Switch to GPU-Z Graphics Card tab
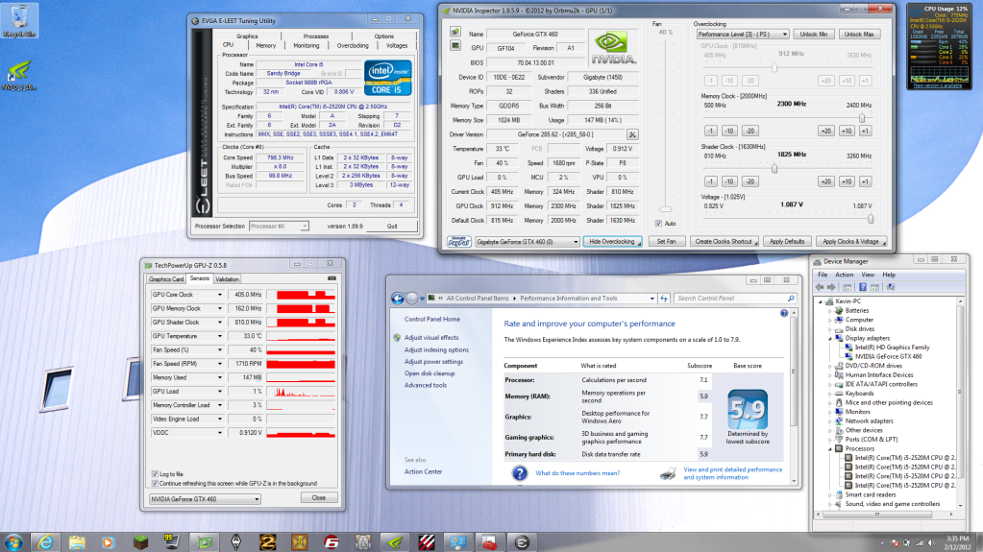This screenshot has width=983, height=552. pyautogui.click(x=166, y=279)
